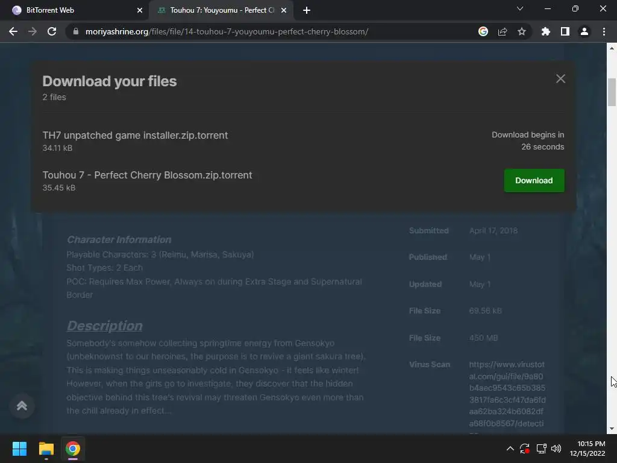The height and width of the screenshot is (463, 617).
Task: Select the Touhou 7 Youyoumu tab
Action: tap(221, 10)
